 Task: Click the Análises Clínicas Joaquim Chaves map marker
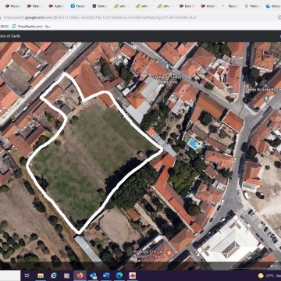point(169,253)
